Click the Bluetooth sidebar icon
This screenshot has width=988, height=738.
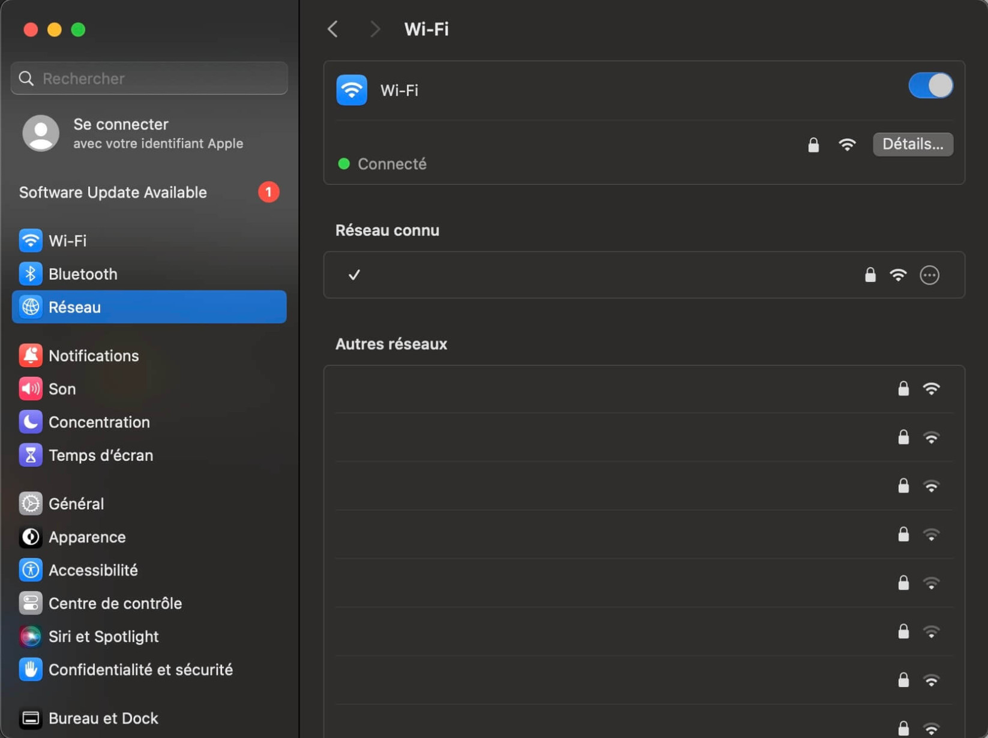coord(31,274)
